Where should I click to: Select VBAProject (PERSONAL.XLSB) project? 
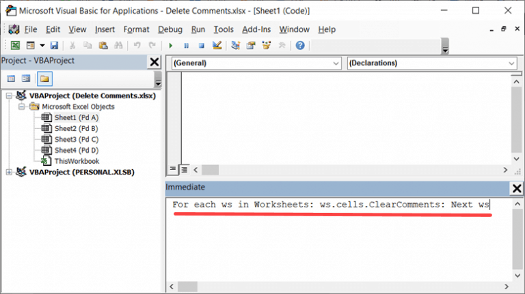82,172
